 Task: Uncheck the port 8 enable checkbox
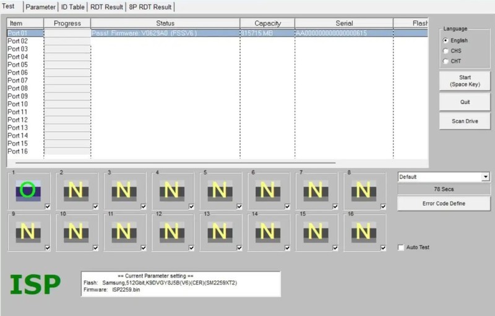383,207
